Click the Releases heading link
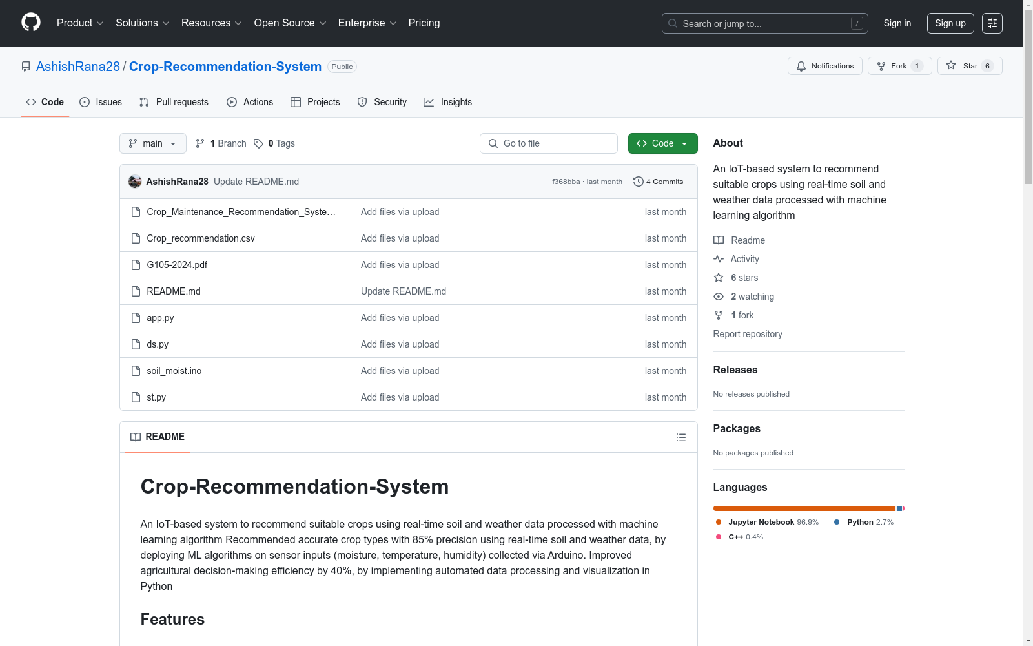The width and height of the screenshot is (1033, 646). click(x=735, y=370)
